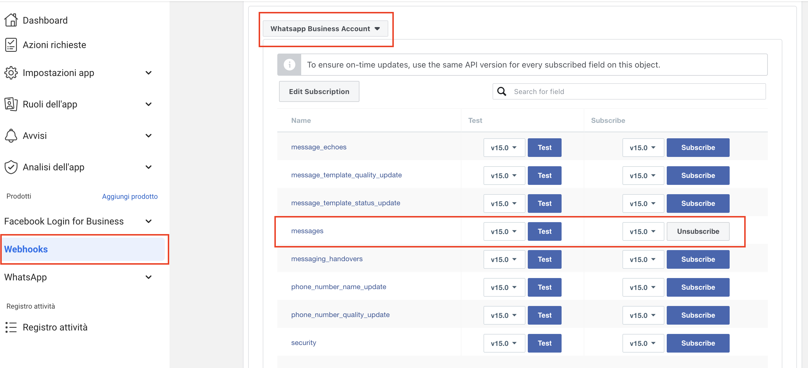
Task: Click the Analisi dell'app shield icon
Action: [11, 167]
